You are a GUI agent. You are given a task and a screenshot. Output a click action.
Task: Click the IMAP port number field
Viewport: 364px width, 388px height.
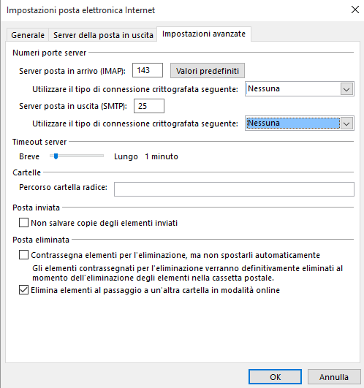coord(148,70)
